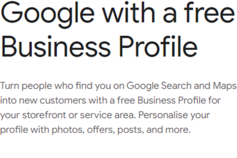
Task: Click 'Google Search' in the paragraph
Action: tap(159, 86)
